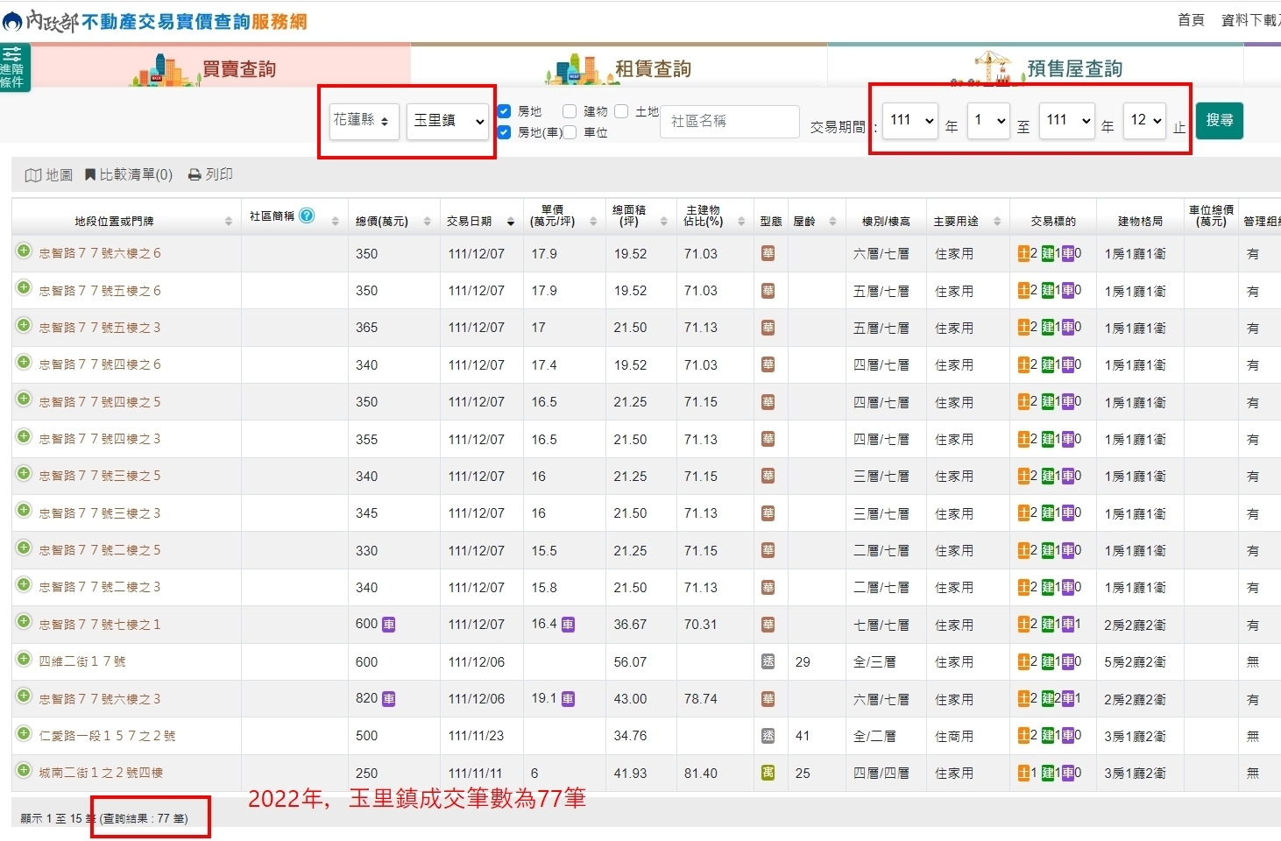Click the printer icon labeled 列印

(195, 175)
